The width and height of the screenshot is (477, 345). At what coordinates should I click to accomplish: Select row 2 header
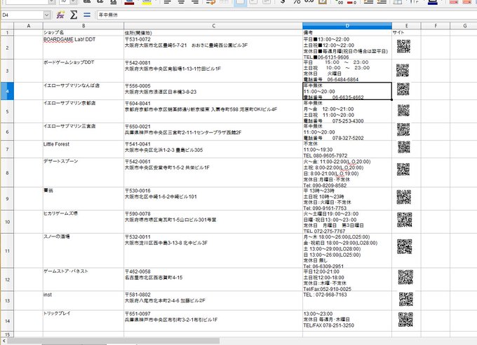coord(7,48)
